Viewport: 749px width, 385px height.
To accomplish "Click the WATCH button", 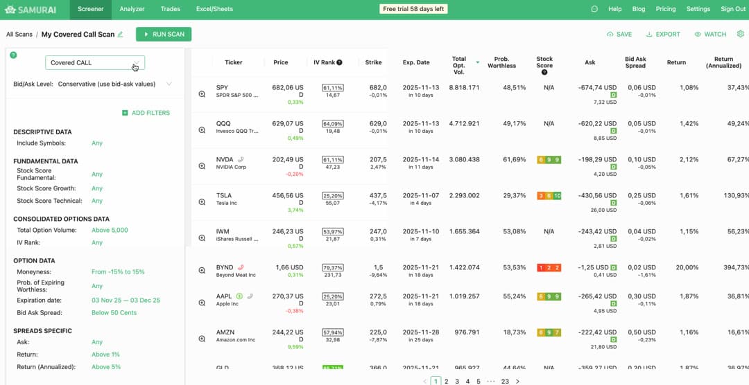I will coord(710,35).
